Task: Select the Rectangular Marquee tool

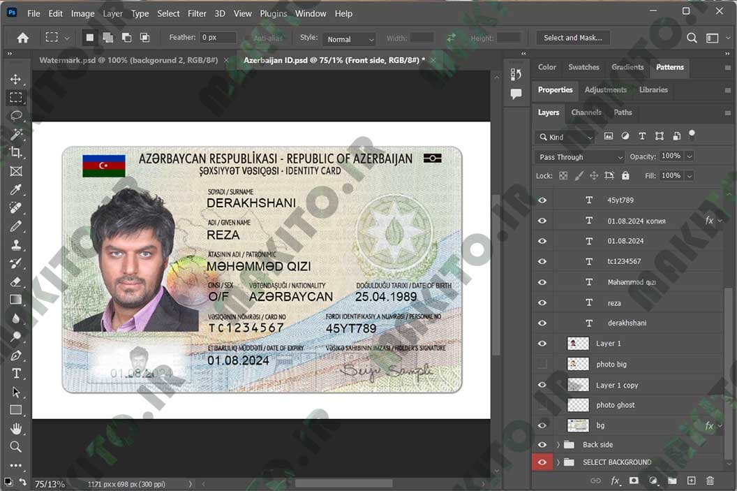Action: pyautogui.click(x=15, y=97)
